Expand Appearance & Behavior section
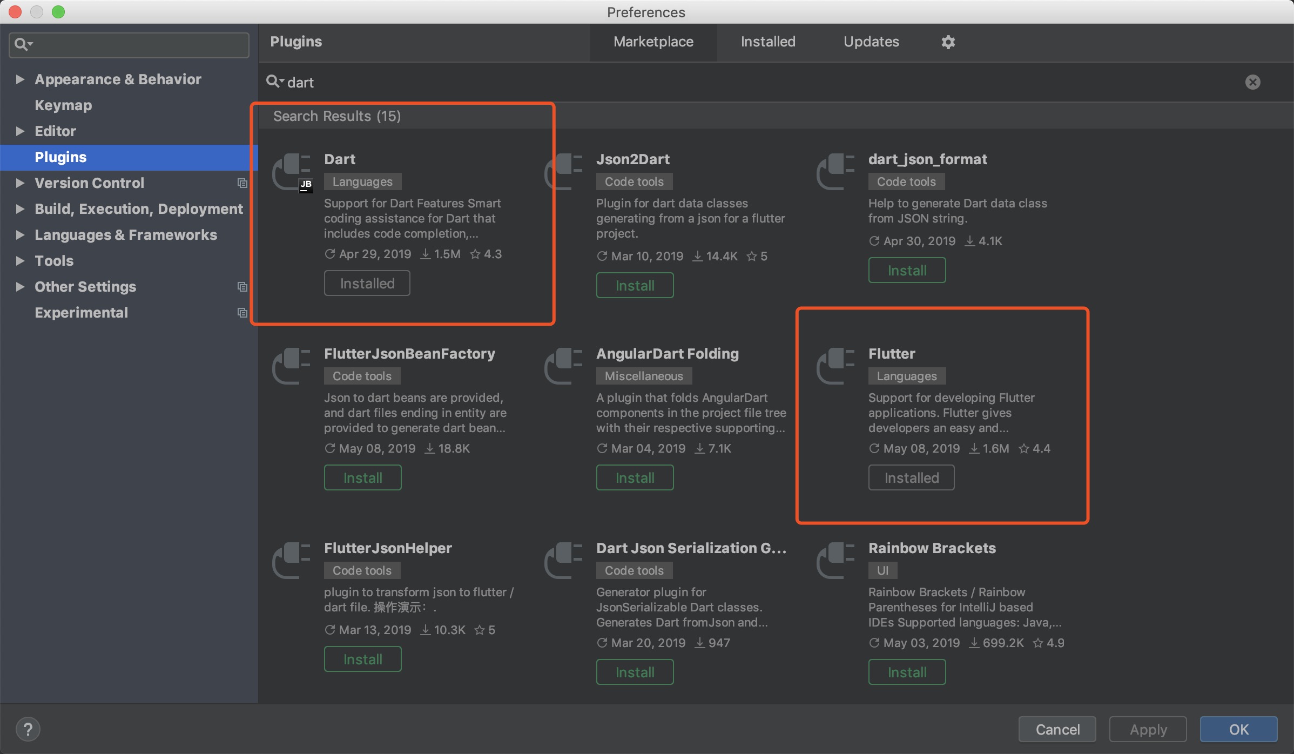This screenshot has height=754, width=1294. click(20, 79)
